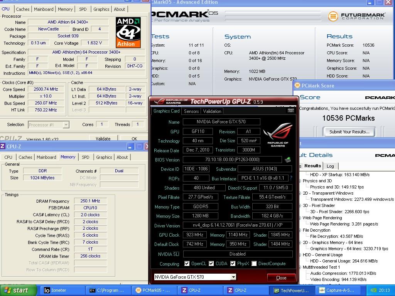The image size is (395, 296).
Task: Click the Windows start button
Action: 18,290
